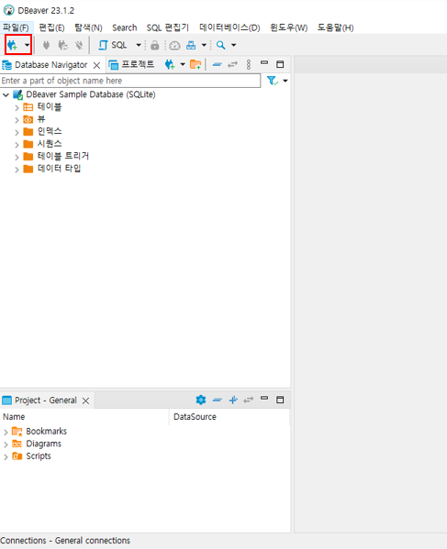Expand the Bookmarks folder
The width and height of the screenshot is (447, 549).
point(6,433)
